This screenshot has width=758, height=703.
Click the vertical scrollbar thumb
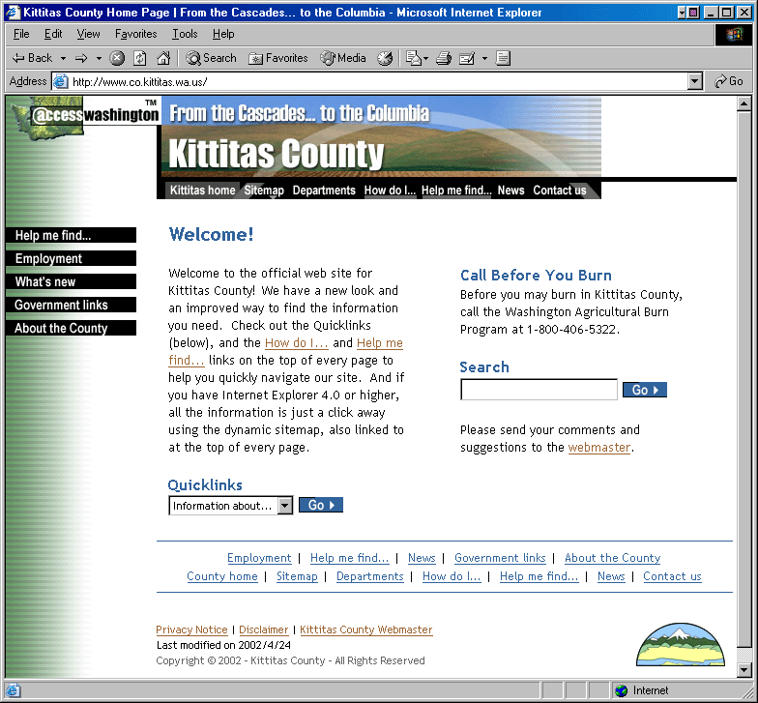744,378
